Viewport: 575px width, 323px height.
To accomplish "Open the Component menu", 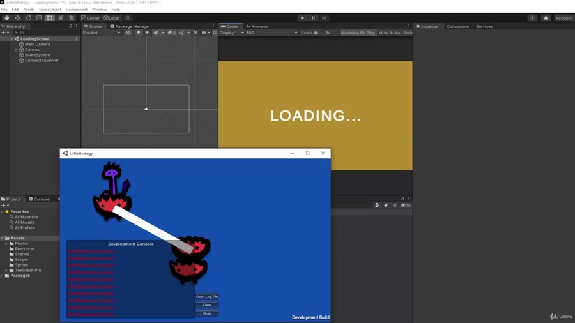I will coord(76,10).
